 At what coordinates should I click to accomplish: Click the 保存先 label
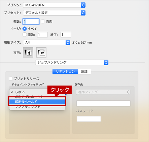click(x=79, y=85)
